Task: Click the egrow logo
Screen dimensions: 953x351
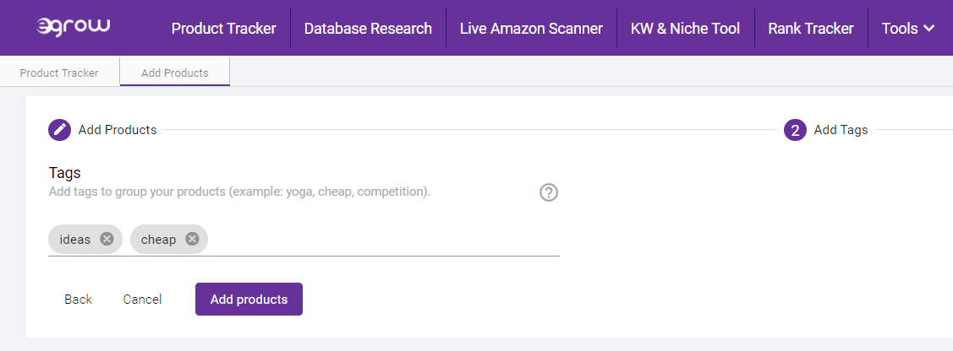Action: tap(73, 27)
